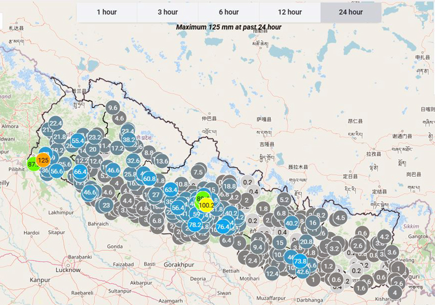Viewport: 435px width, 305px height.
Task: Click the light gray 0.2 marker near 0.4
Action: 247,182
